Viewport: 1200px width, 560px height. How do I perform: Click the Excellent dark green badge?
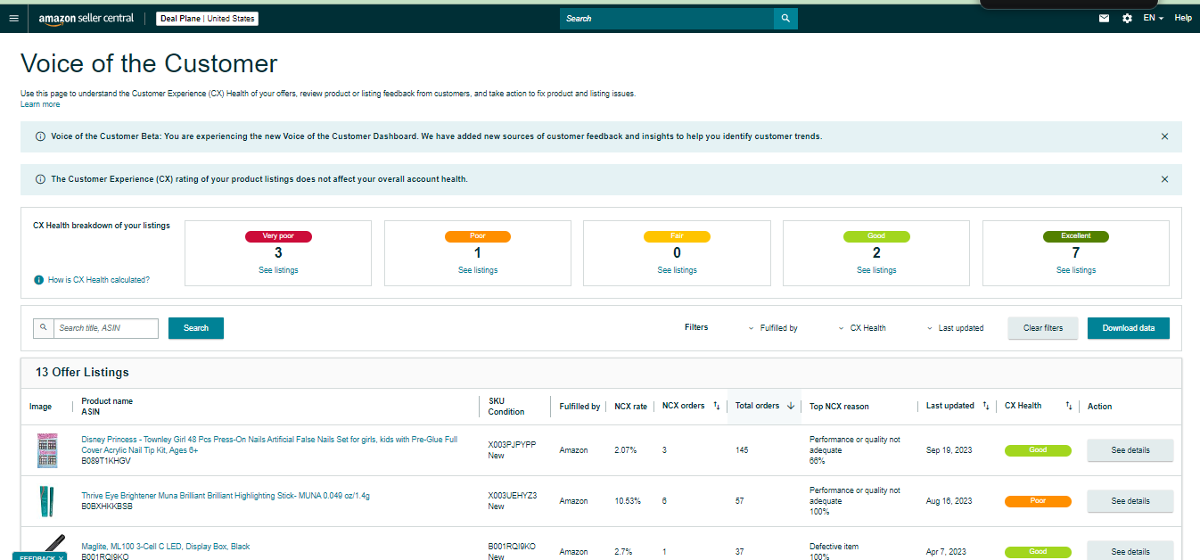tap(1076, 236)
